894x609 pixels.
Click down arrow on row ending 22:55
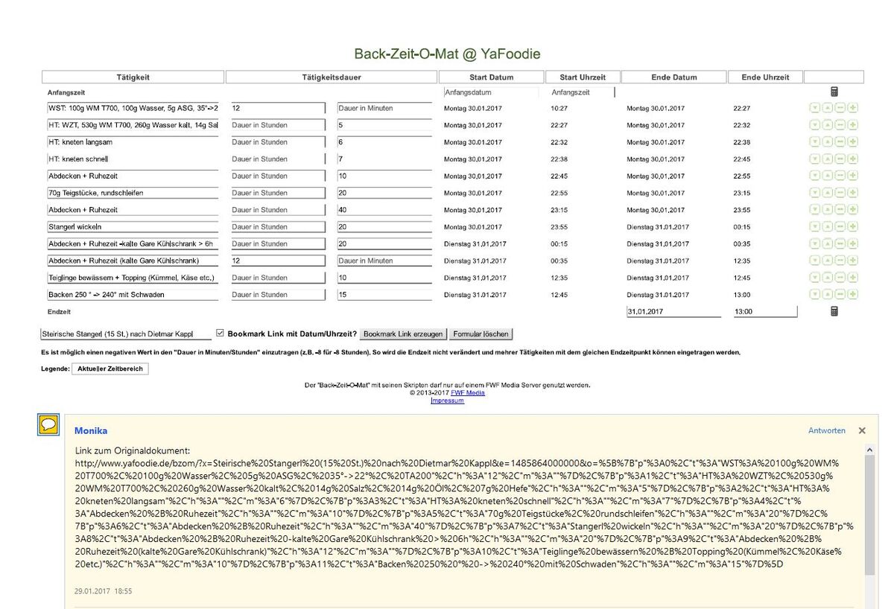814,176
